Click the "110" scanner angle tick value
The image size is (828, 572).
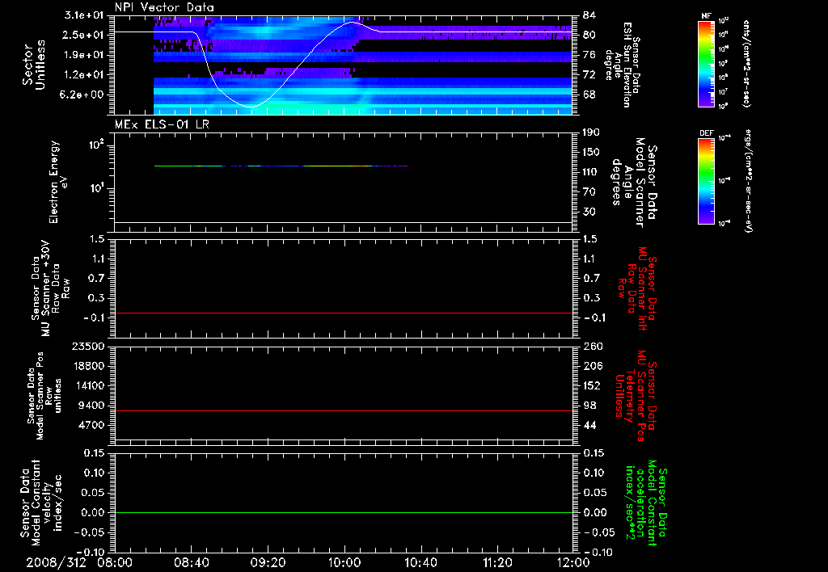pyautogui.click(x=591, y=172)
